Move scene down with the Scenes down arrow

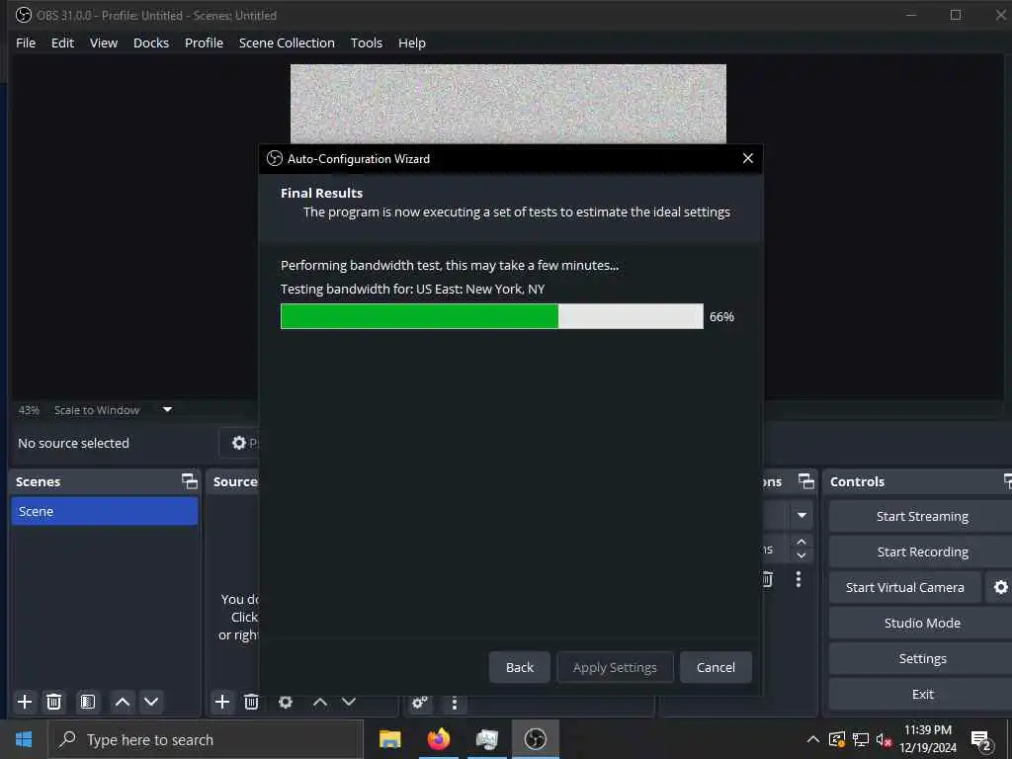[x=151, y=702]
